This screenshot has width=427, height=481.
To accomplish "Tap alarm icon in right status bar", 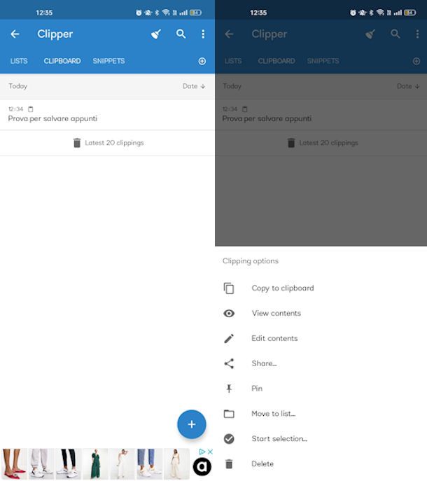I will (x=353, y=13).
